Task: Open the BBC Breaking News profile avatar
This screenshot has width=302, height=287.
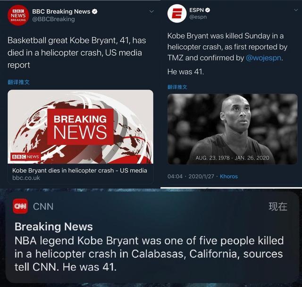Action: pos(18,16)
